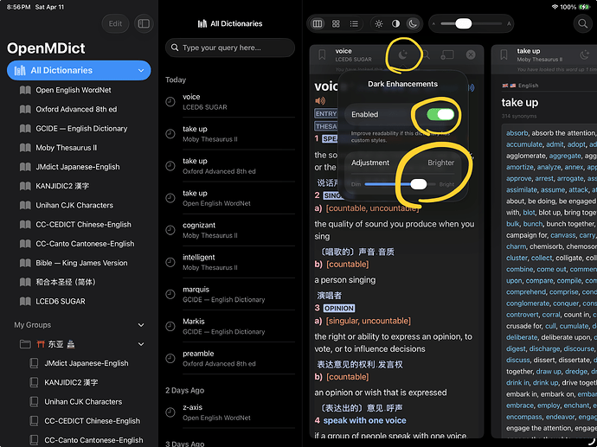Select dark appearance moon icon
Image resolution: width=597 pixels, height=447 pixels.
coord(413,24)
